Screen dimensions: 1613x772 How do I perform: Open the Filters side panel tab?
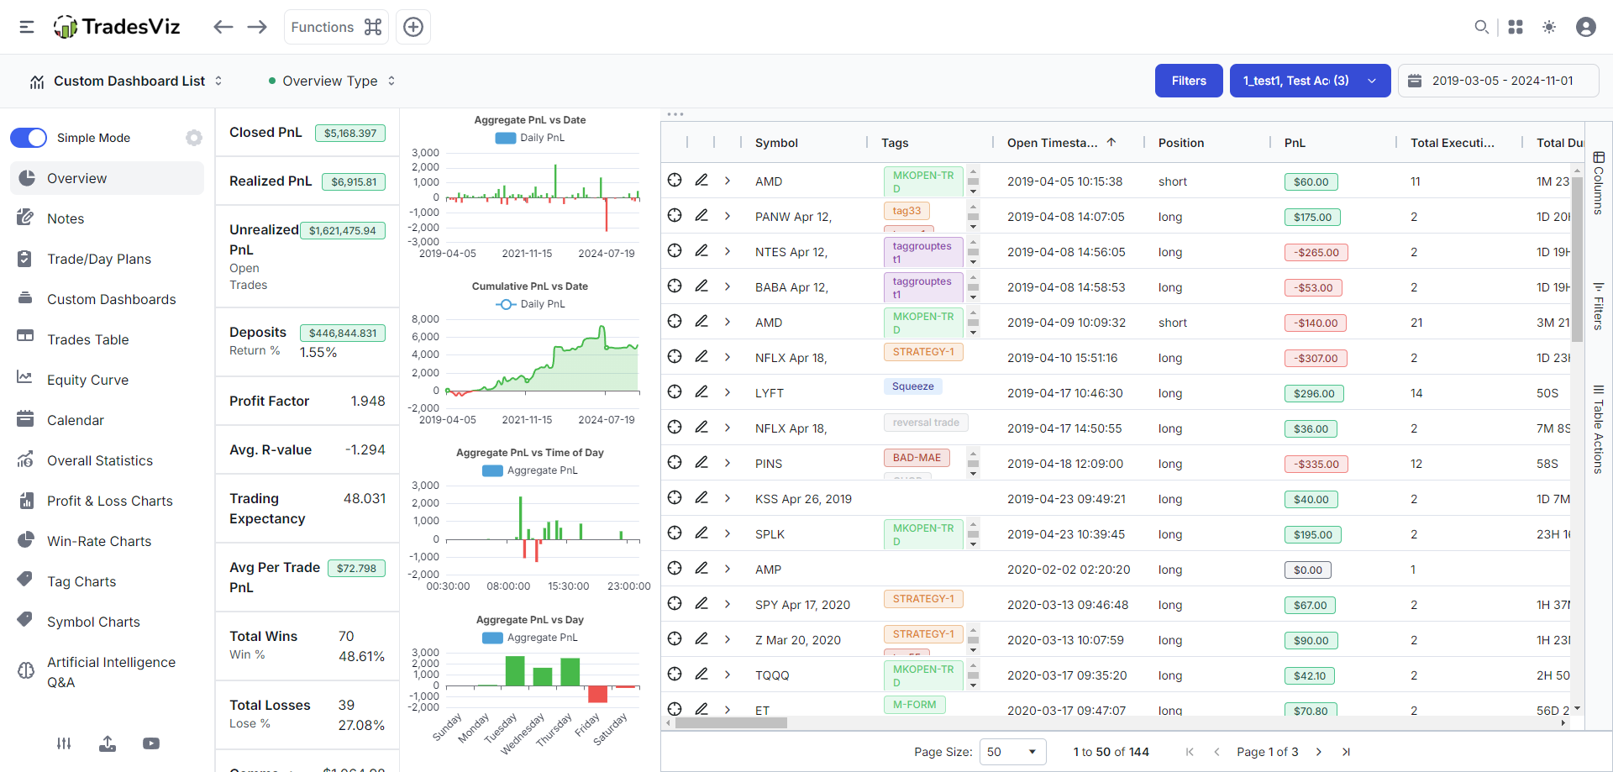click(x=1599, y=306)
